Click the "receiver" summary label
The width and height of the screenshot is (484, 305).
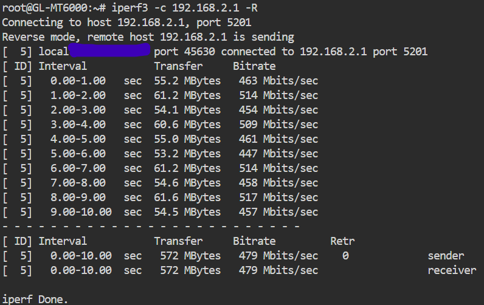tap(452, 270)
